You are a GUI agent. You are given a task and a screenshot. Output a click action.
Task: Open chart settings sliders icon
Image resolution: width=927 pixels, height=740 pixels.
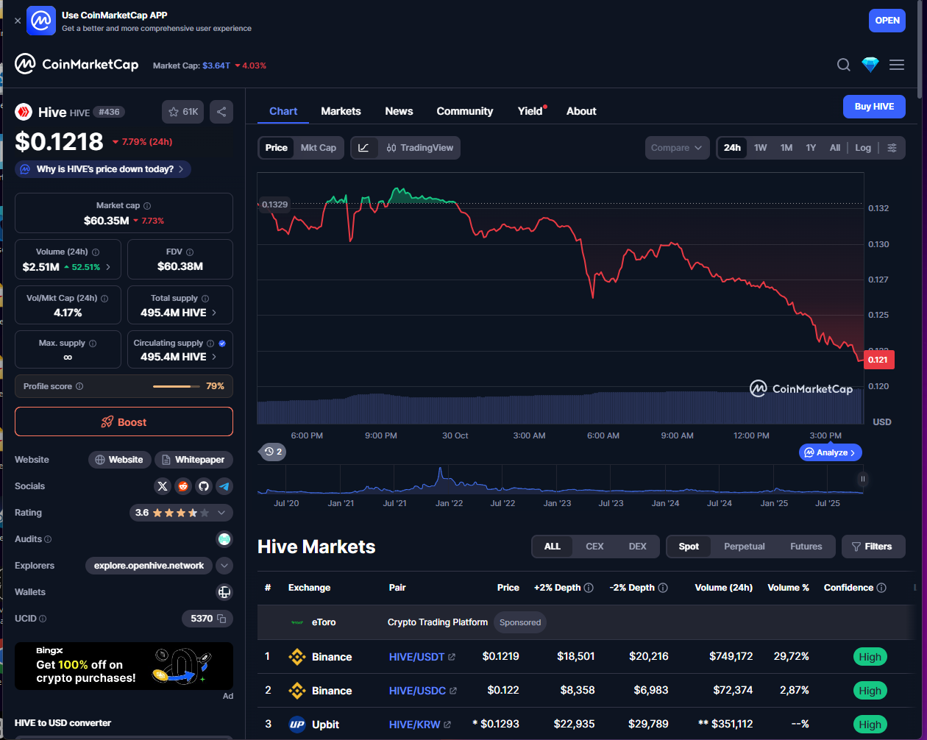click(892, 148)
